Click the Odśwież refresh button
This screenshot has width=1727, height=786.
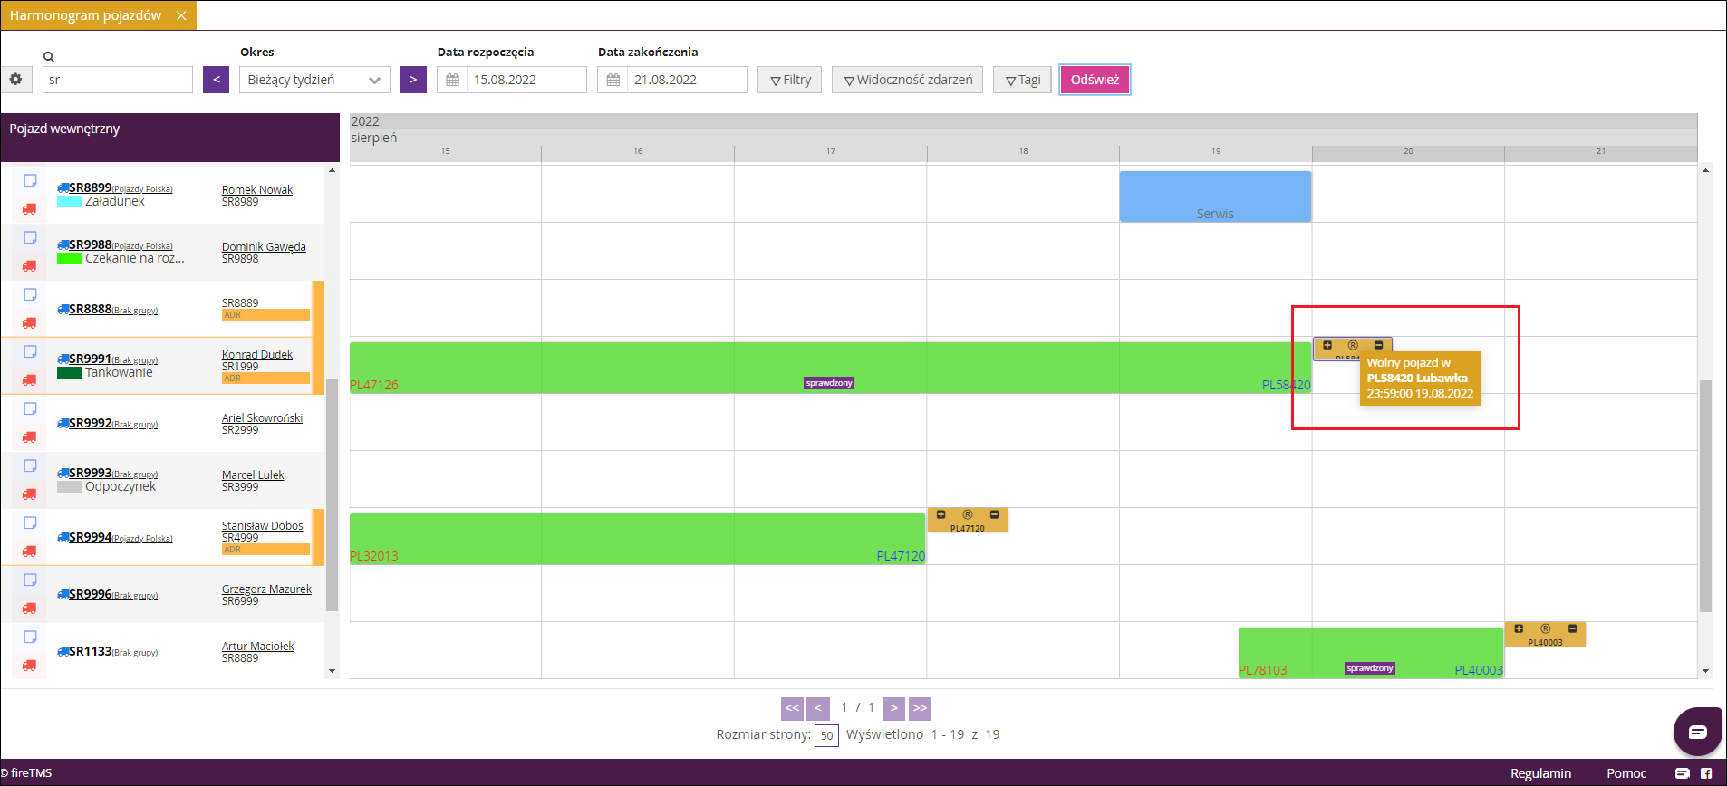[x=1095, y=80]
